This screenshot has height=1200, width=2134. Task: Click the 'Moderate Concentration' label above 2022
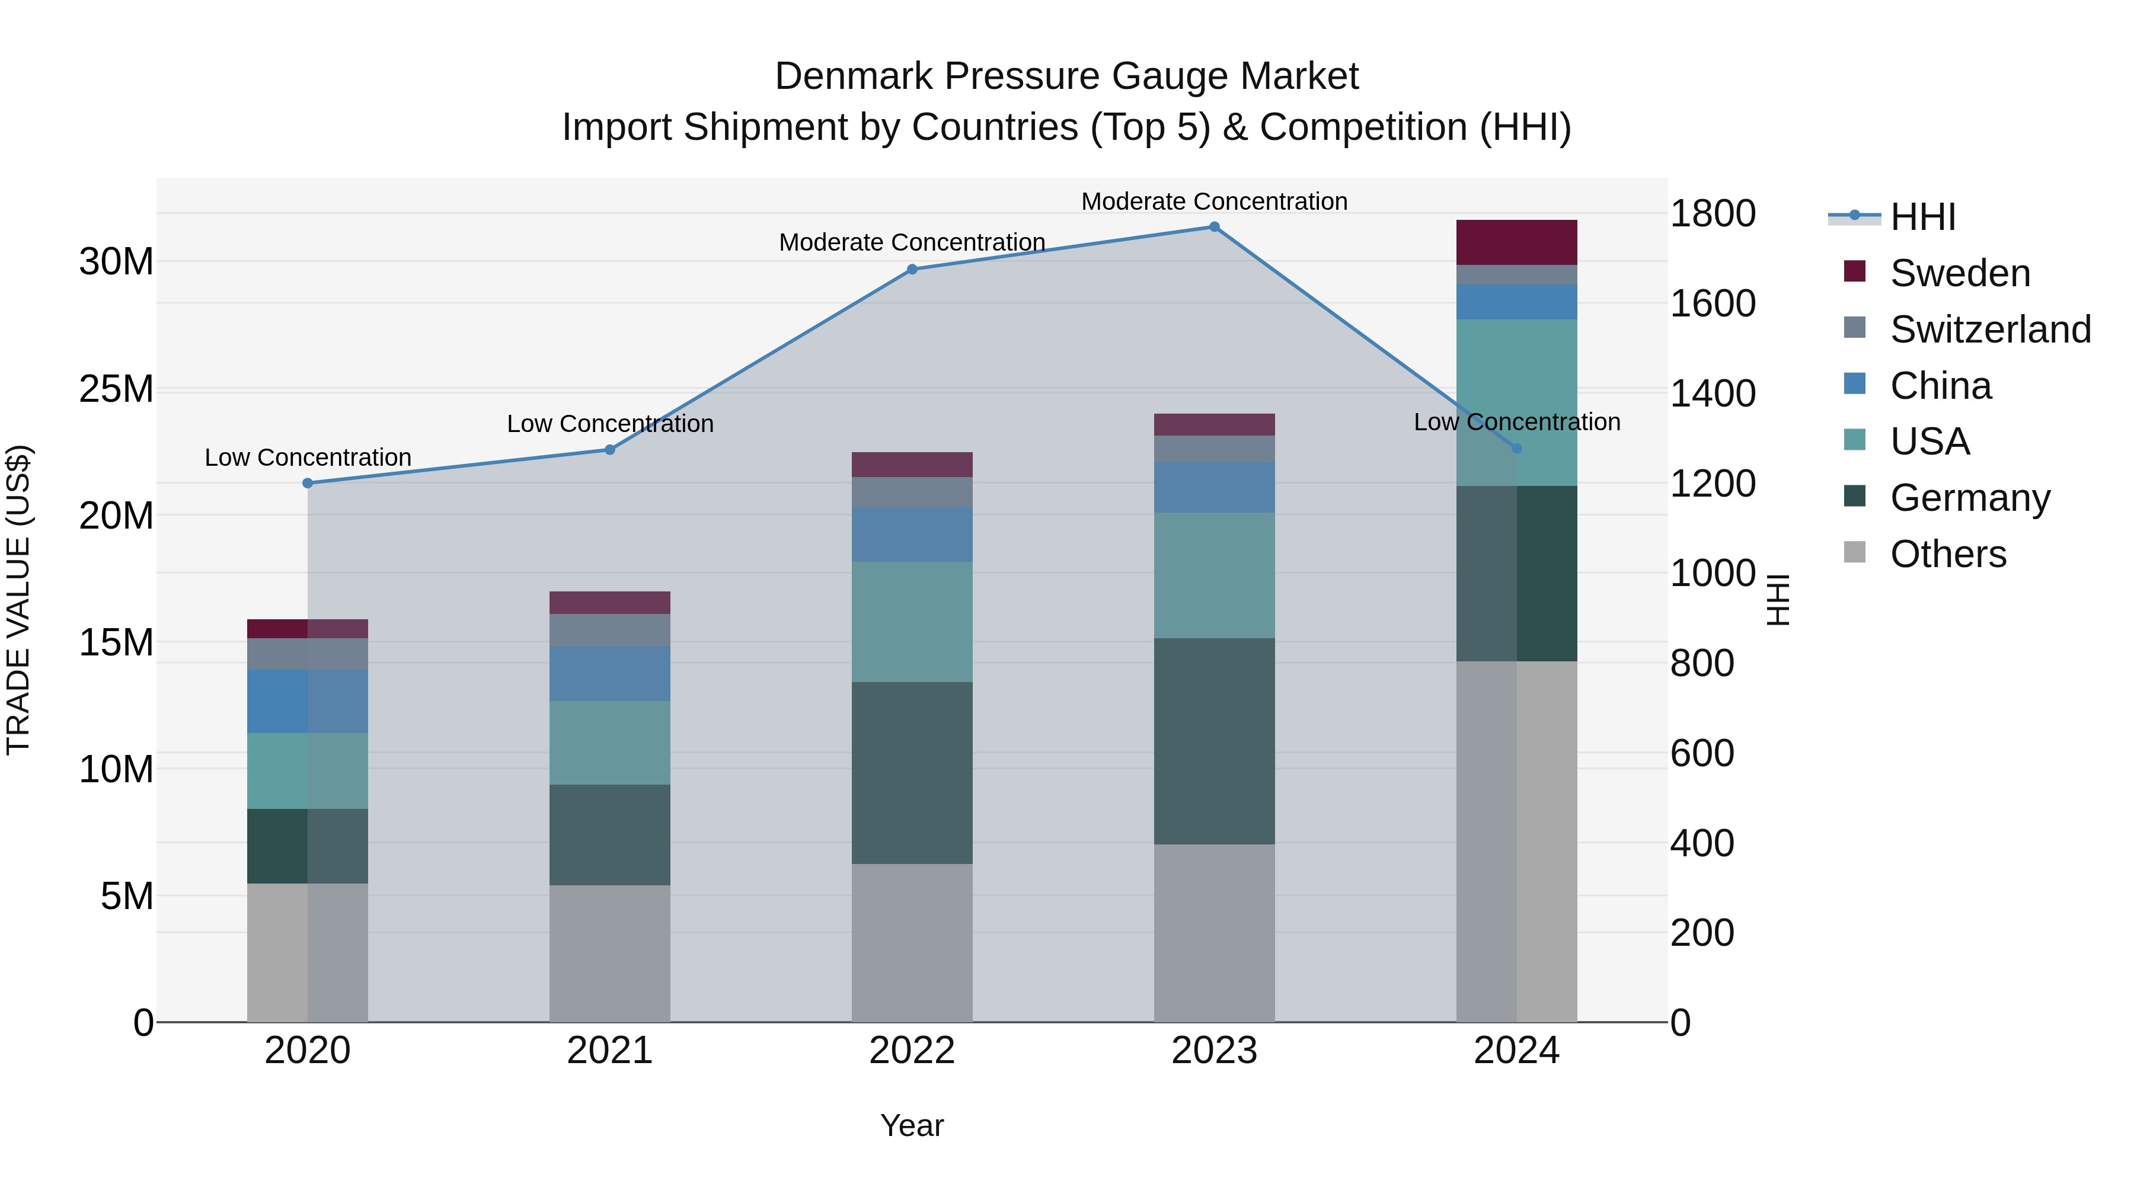click(912, 242)
